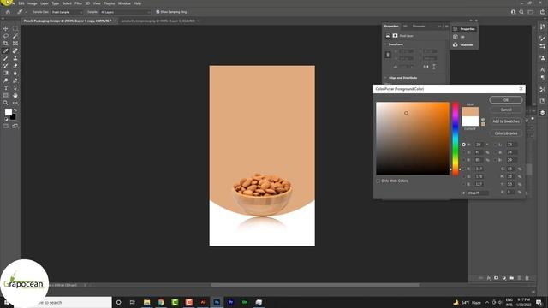Check Only Web Colors option

click(378, 181)
